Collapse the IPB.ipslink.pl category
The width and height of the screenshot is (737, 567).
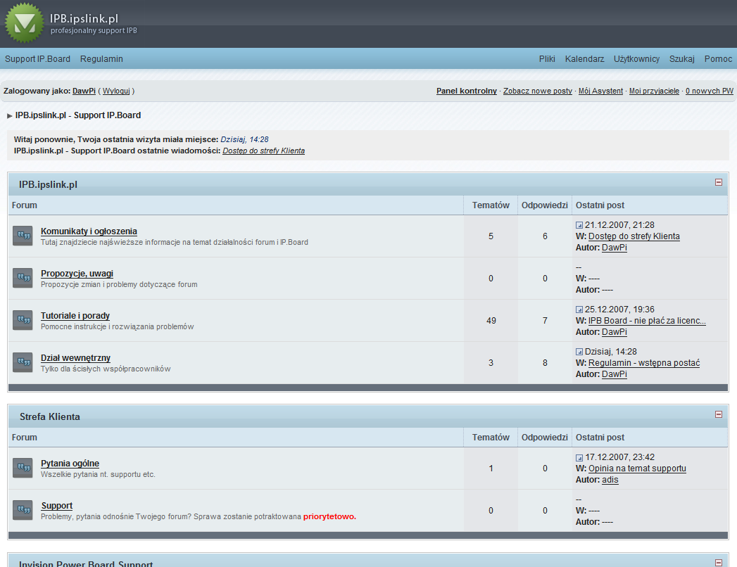pos(719,182)
